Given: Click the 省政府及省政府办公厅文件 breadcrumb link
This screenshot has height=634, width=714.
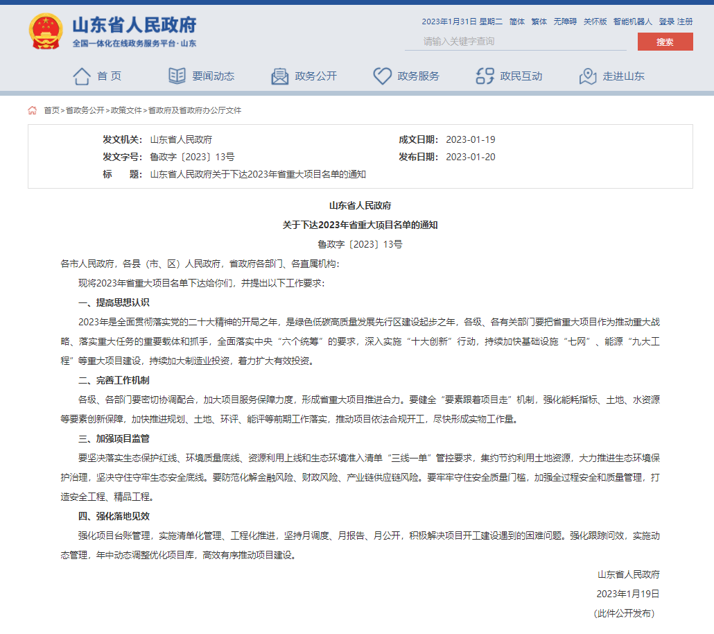Looking at the screenshot, I should (x=195, y=110).
